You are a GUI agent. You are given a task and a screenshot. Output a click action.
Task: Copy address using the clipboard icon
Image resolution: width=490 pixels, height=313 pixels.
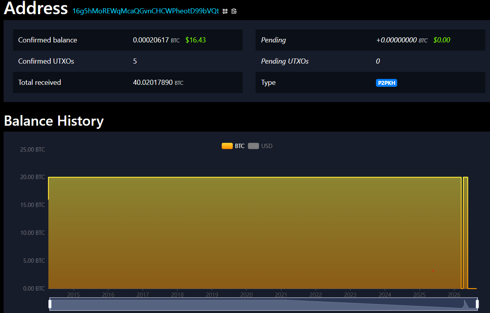click(x=234, y=11)
